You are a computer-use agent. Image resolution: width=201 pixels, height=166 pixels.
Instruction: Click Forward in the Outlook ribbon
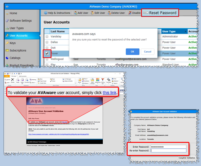(x=27, y=81)
